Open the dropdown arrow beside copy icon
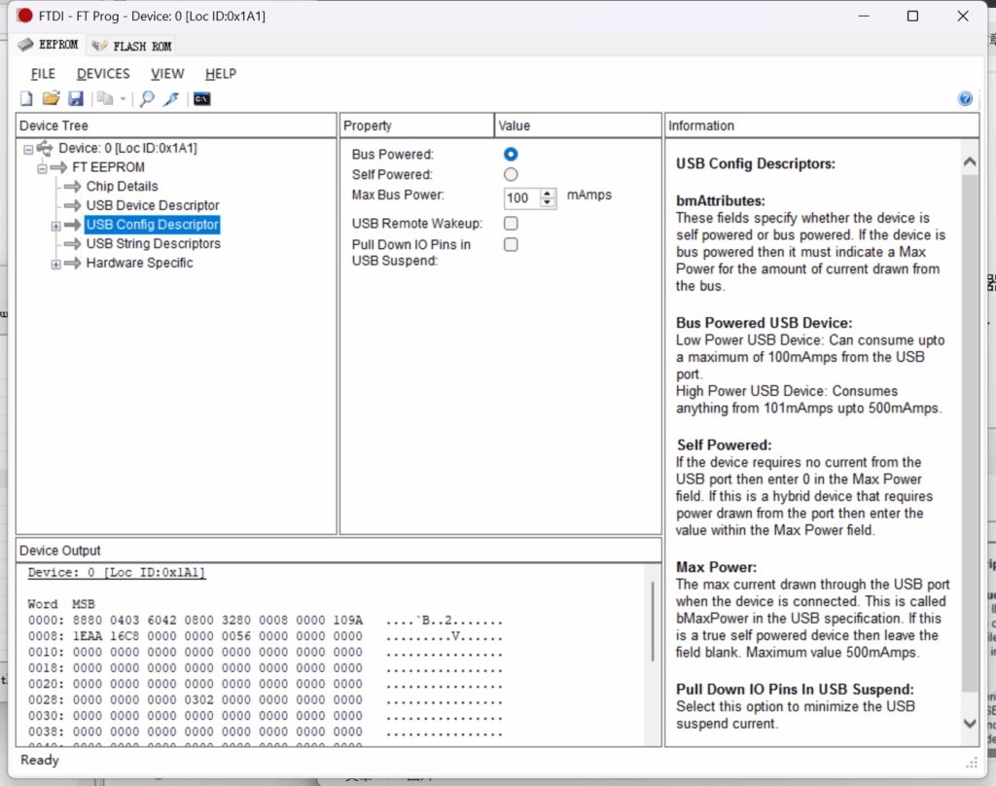This screenshot has width=996, height=786. 123,99
